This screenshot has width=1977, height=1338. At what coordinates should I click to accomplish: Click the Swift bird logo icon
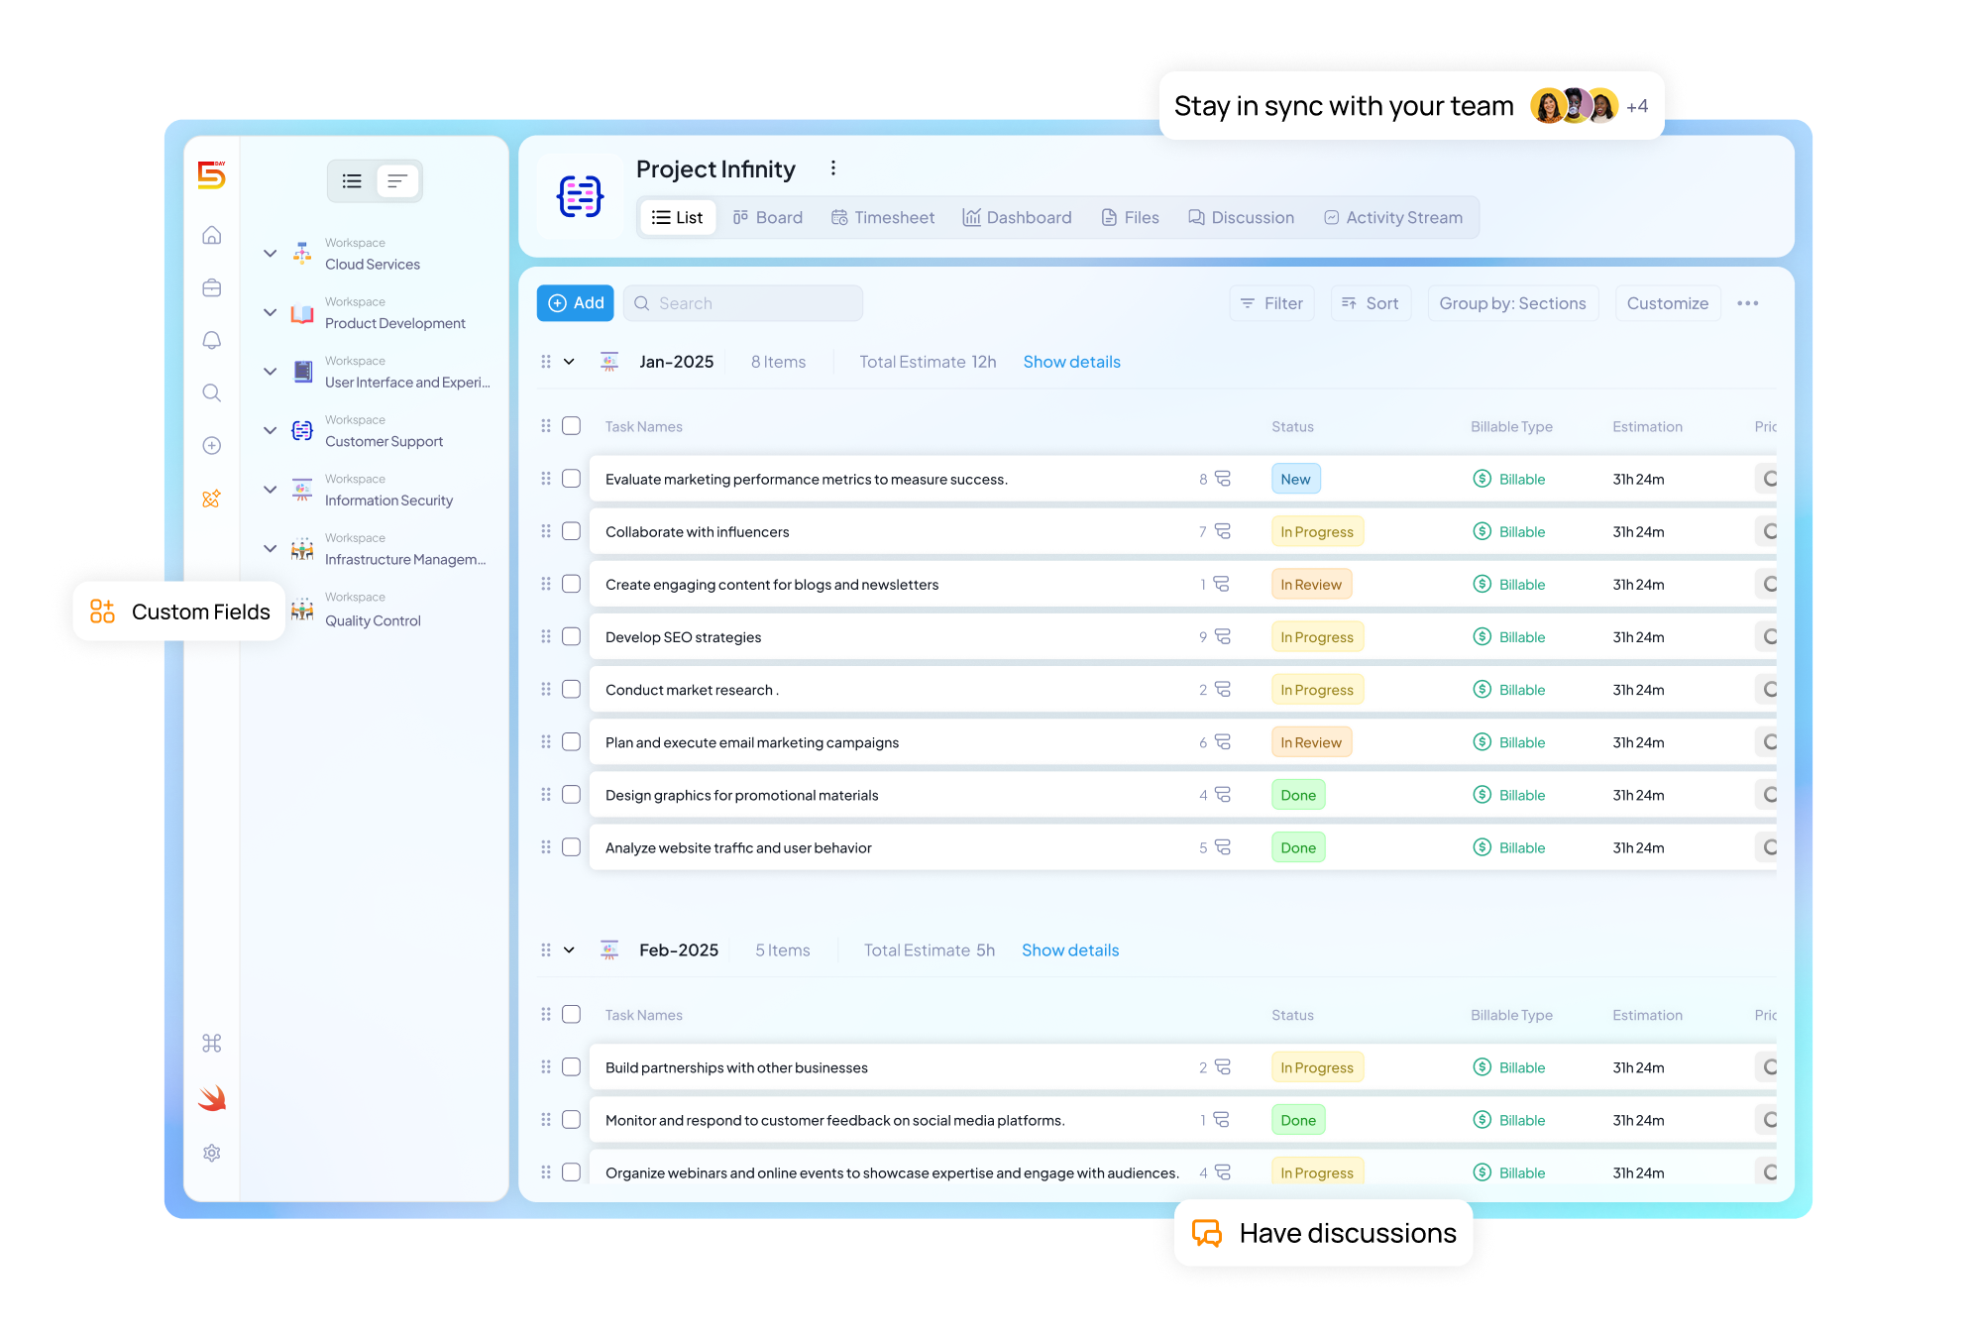pyautogui.click(x=211, y=1098)
